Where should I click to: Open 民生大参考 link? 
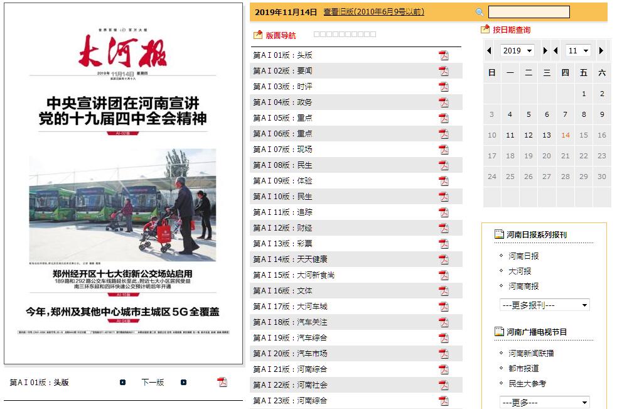(x=527, y=383)
